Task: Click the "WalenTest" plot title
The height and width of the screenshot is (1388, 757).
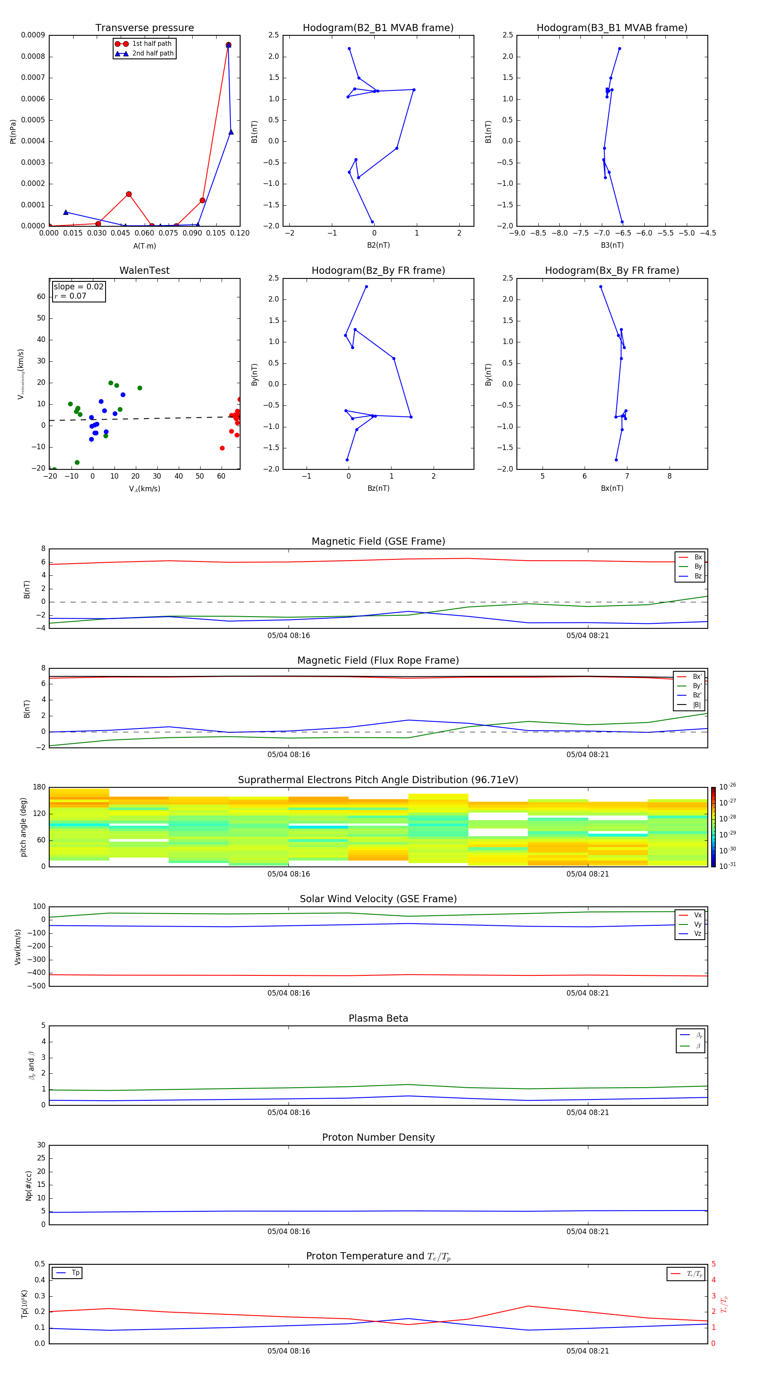Action: click(x=144, y=270)
